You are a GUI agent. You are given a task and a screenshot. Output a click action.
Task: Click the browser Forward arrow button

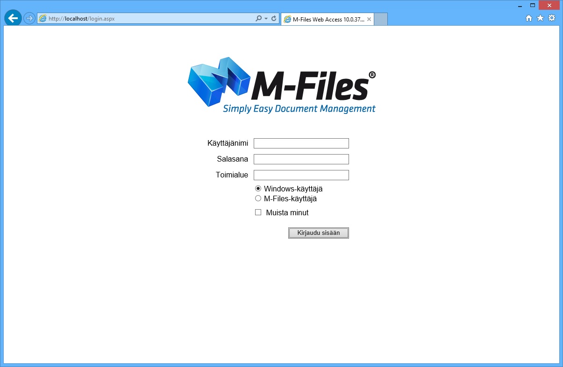(29, 19)
